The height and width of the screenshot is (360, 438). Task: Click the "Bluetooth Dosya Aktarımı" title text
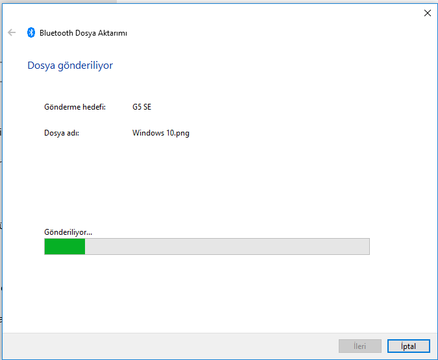83,32
